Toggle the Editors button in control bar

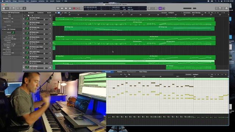coord(25,8)
